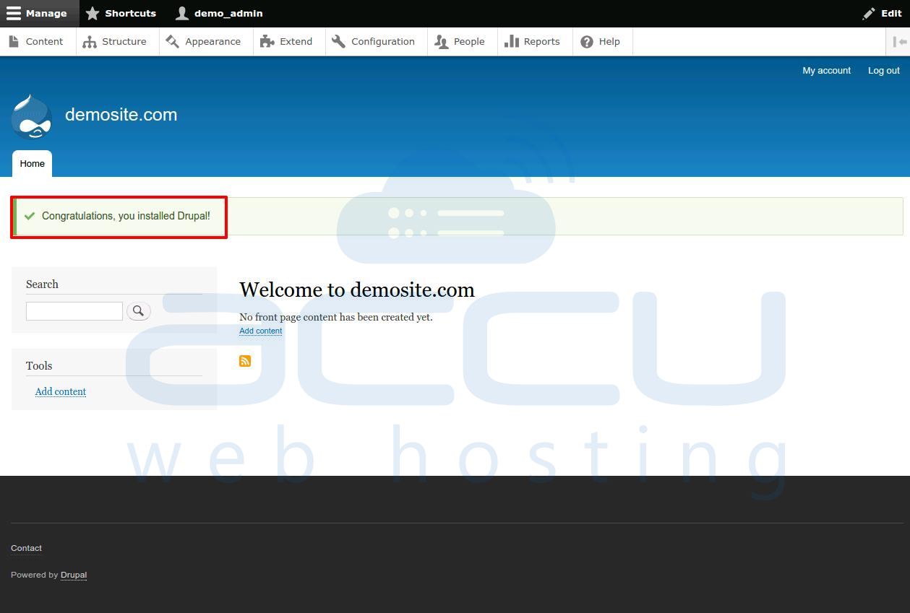Click in the Search text field
910x613 pixels.
pos(74,311)
